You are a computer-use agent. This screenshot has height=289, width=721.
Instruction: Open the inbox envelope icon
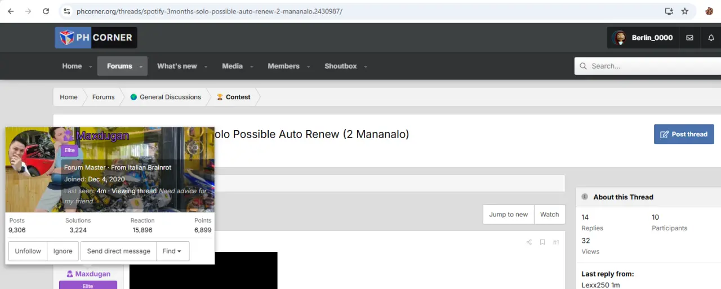click(x=689, y=38)
